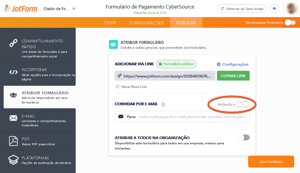300x173 pixels.
Task: Click the JotForm logo
Action: 20,9
